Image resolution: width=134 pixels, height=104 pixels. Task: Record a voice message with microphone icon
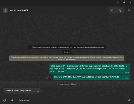tap(129, 100)
